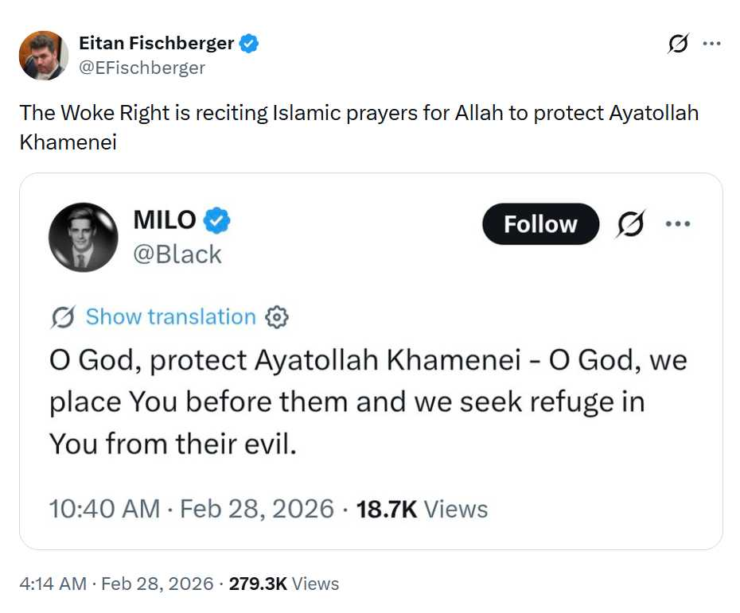Screen dimensions: 740x613
Task: Click MILO's profile picture in the quoted post
Action: [84, 237]
